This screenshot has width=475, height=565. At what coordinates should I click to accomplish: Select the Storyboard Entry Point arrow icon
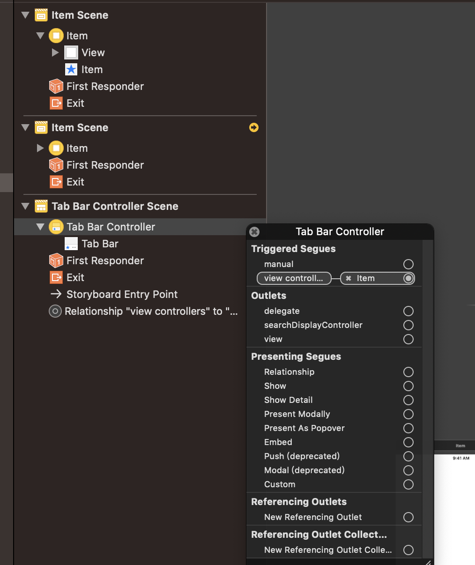[56, 294]
